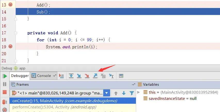Screen dimensions: 220x112
Task: Move to next frame with down arrow
Action: 124,93
